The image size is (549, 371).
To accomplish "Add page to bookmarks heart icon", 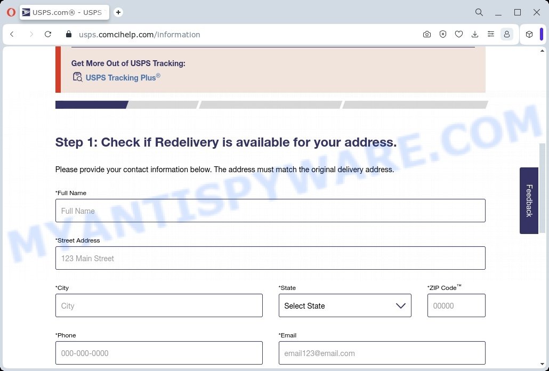I will point(459,34).
